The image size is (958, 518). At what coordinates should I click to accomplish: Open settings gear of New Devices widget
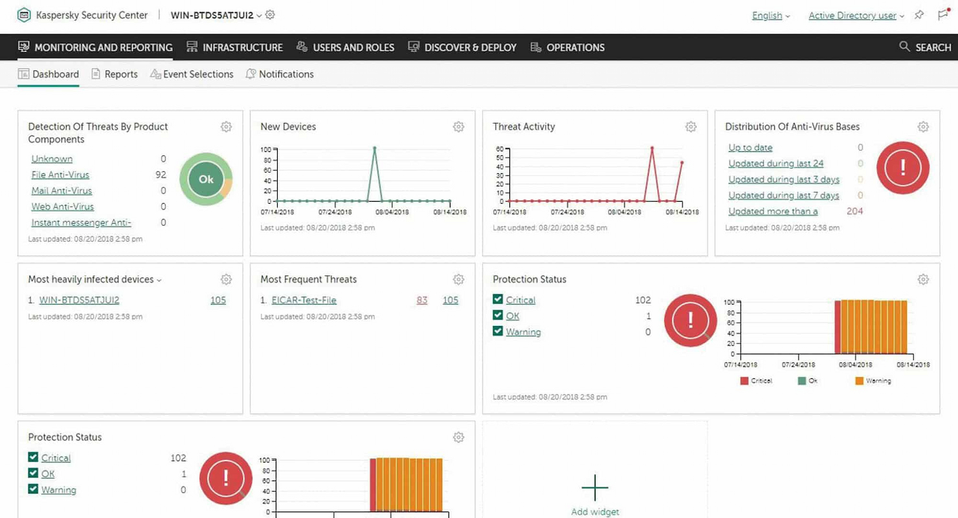click(458, 127)
